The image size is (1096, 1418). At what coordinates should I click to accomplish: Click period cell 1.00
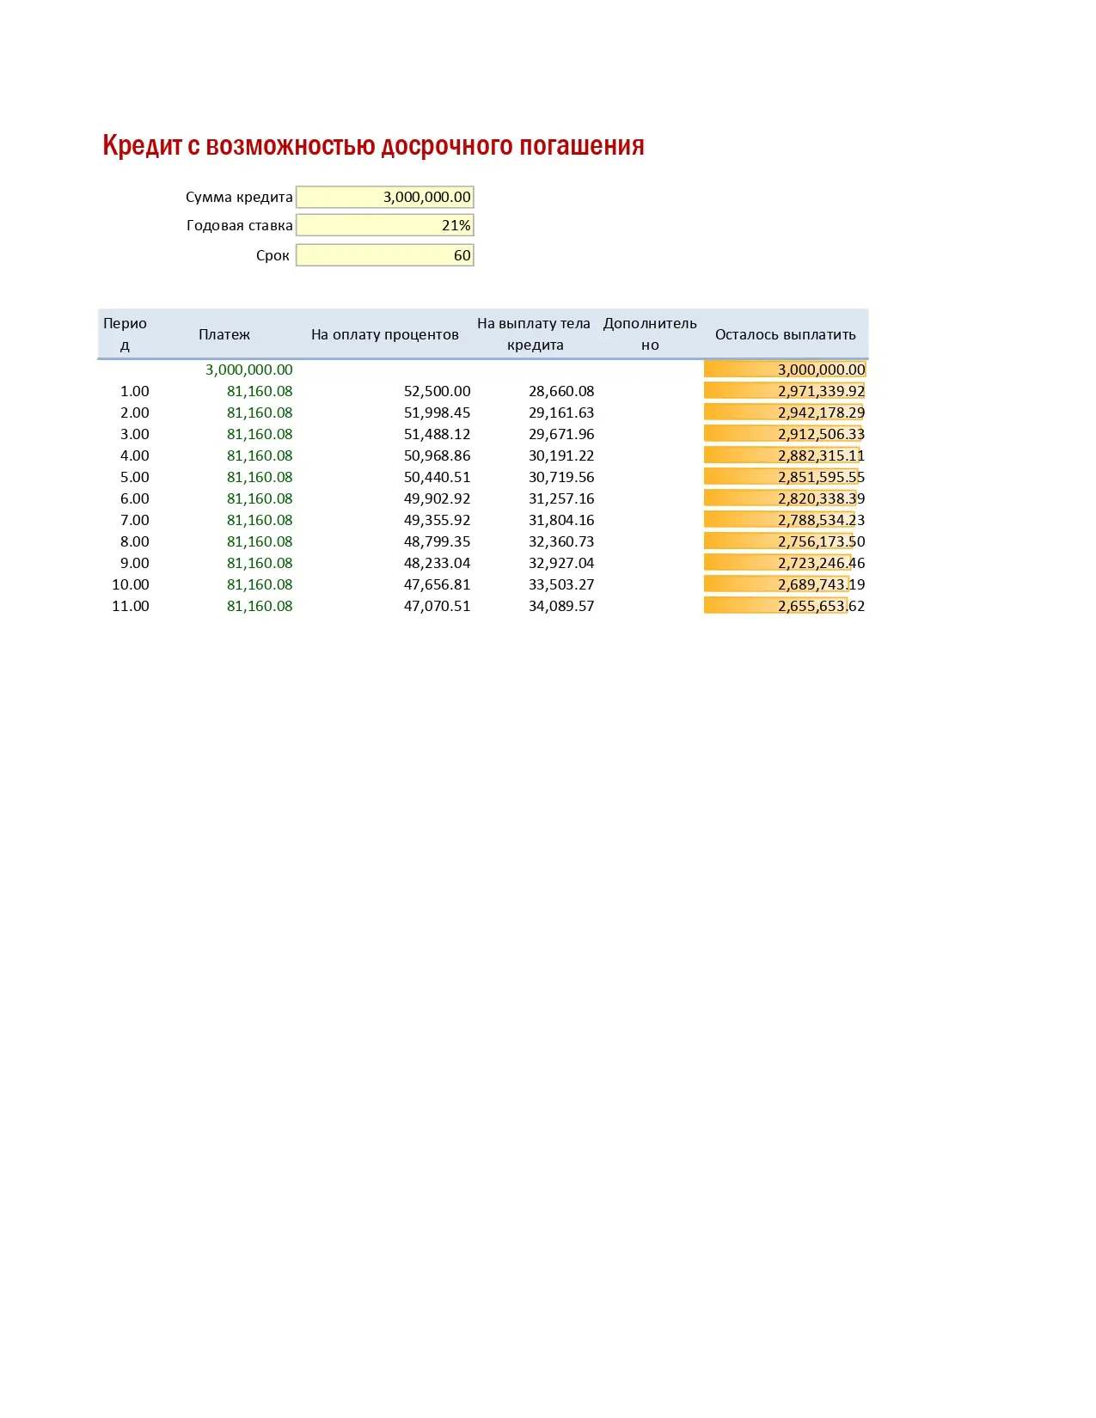135,391
